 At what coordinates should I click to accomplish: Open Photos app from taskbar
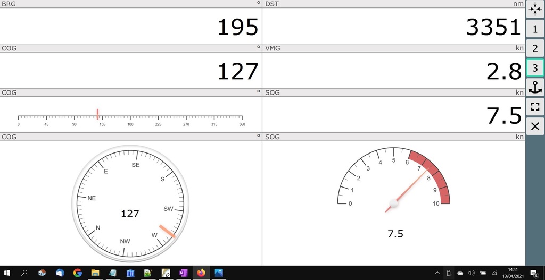(219, 273)
